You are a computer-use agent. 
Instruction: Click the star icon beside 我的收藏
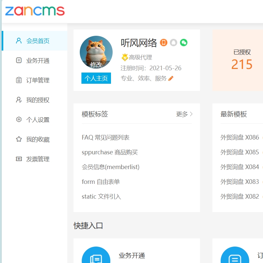pyautogui.click(x=19, y=139)
